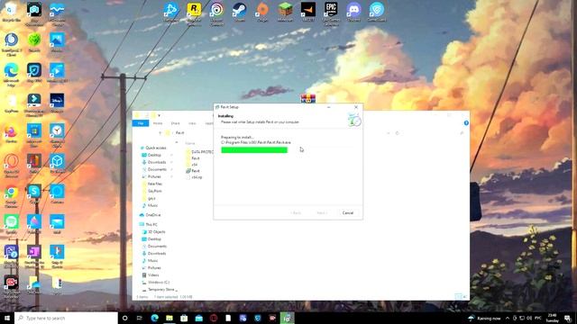
Task: Open the Opera GX Browser desktop shortcut
Action: click(11, 166)
